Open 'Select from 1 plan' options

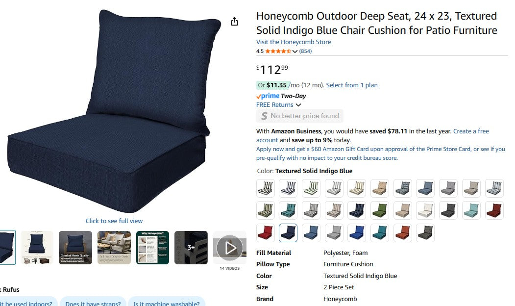pyautogui.click(x=352, y=85)
